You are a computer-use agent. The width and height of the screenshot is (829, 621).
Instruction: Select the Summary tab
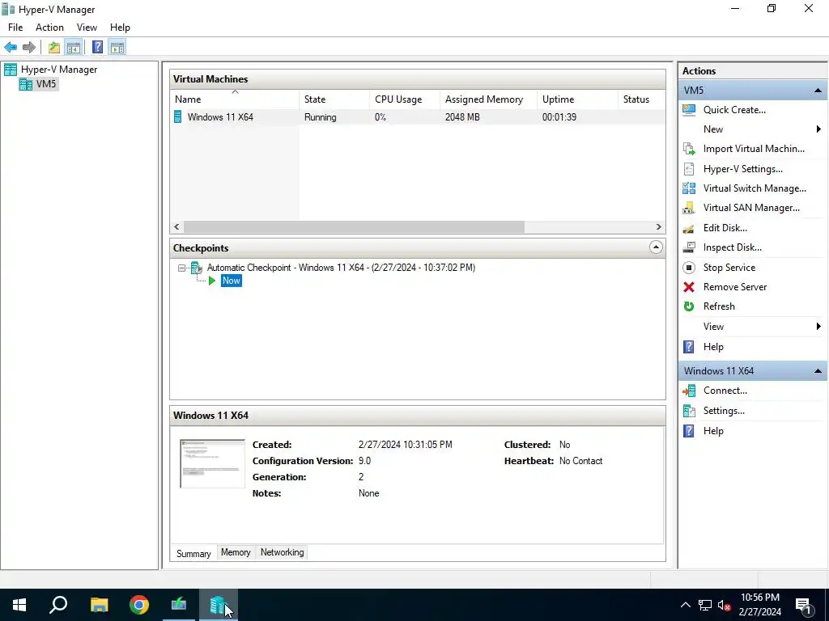[x=193, y=553]
